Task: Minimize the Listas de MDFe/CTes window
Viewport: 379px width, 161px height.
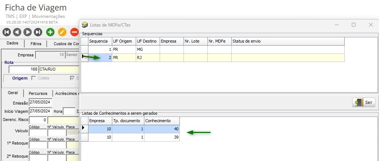Action: pyautogui.click(x=336, y=25)
